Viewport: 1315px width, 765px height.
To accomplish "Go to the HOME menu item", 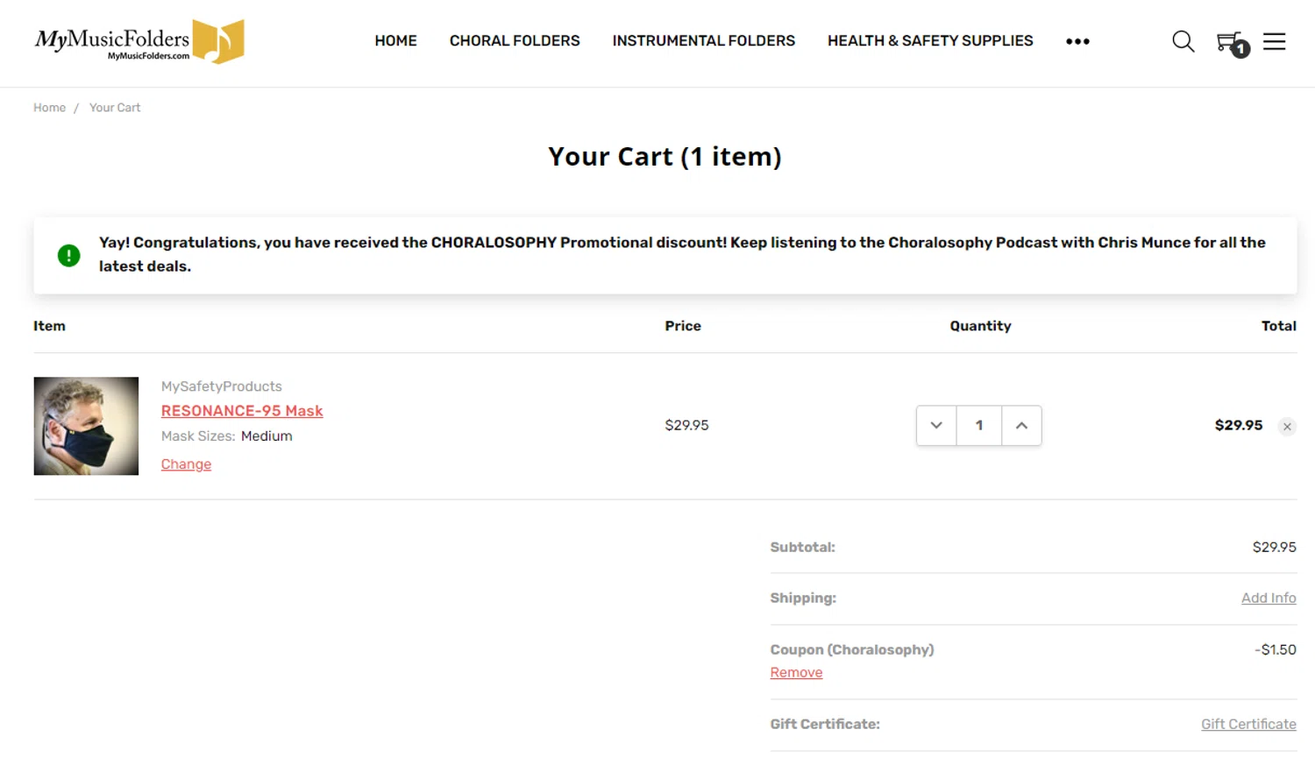I will [395, 41].
